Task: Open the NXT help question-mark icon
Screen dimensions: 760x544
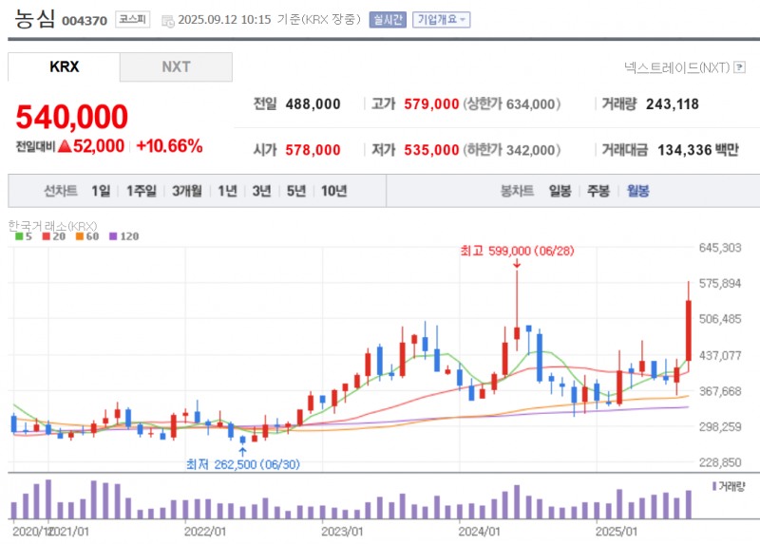Action: pyautogui.click(x=739, y=67)
